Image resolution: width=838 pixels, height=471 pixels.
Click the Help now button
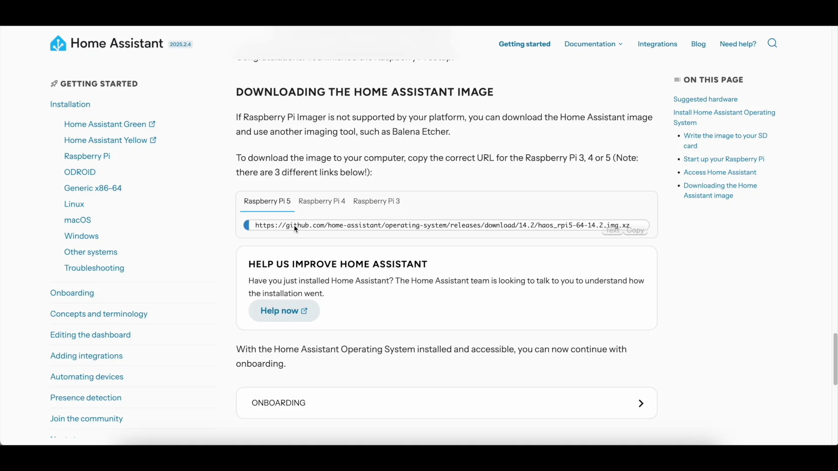click(x=284, y=311)
